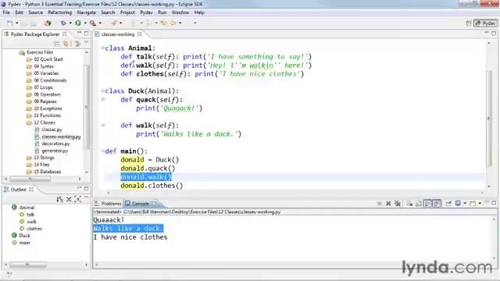This screenshot has height=281, width=500.
Task: Open the Window menu
Action: coord(180,12)
